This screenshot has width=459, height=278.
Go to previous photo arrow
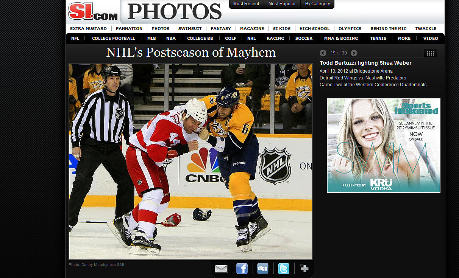point(323,53)
